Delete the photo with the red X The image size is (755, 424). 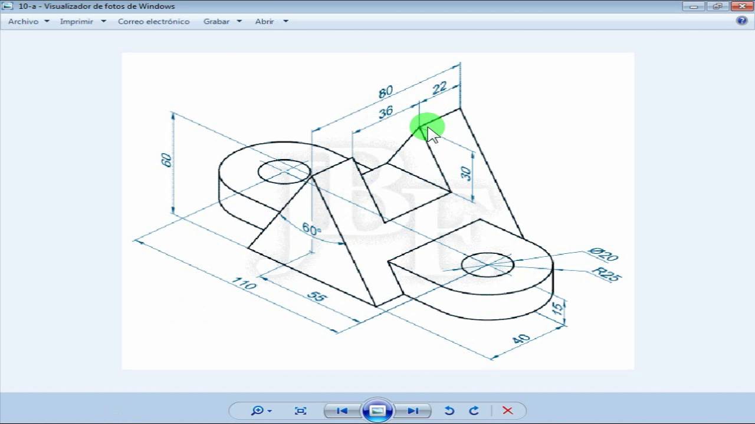(x=507, y=410)
